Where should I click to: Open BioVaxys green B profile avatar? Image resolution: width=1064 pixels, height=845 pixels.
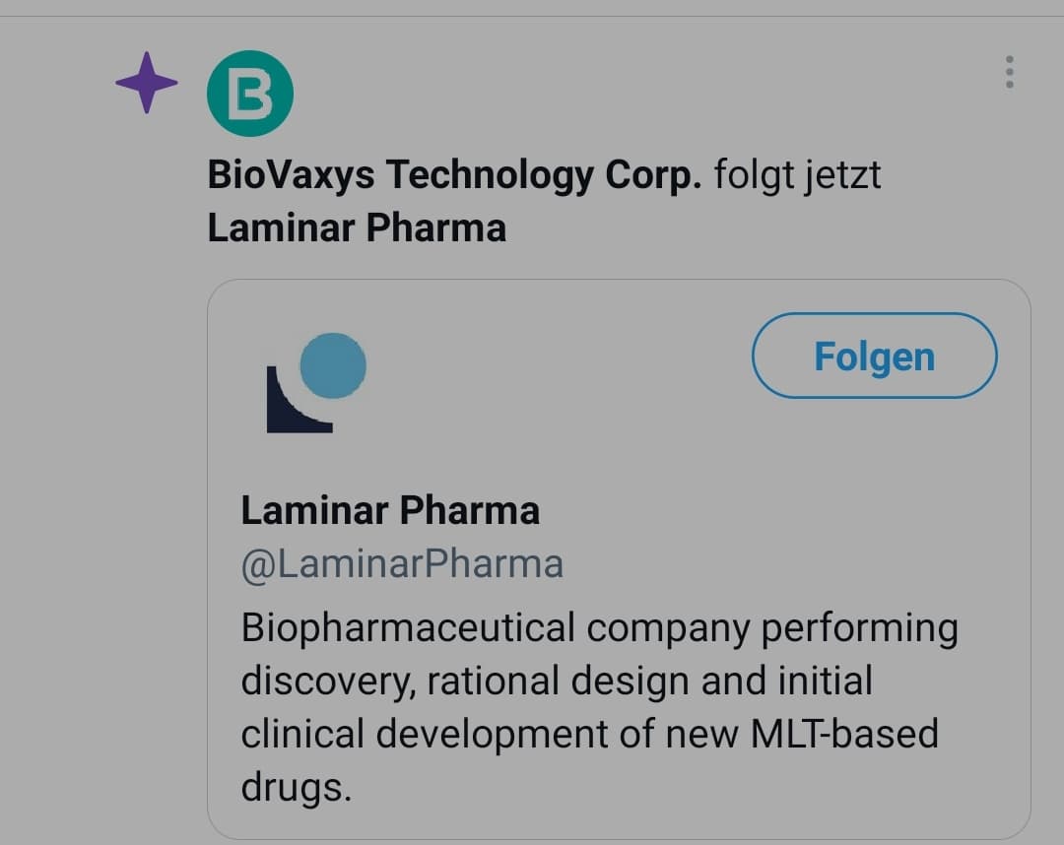coord(249,94)
